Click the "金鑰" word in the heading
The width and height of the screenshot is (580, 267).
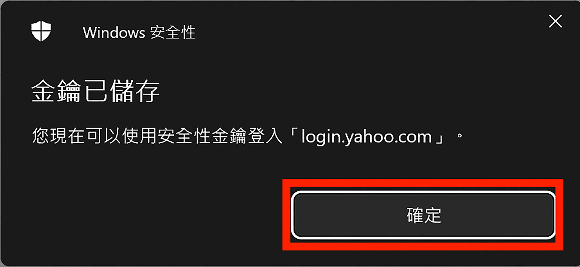[56, 91]
